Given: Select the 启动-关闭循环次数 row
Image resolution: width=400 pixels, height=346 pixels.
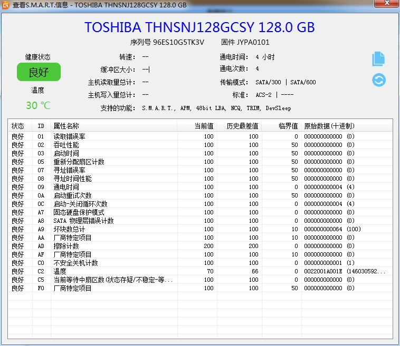Looking at the screenshot, I should point(200,204).
